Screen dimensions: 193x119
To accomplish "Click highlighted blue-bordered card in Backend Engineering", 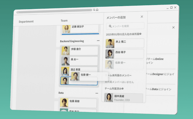I will pos(79,81).
